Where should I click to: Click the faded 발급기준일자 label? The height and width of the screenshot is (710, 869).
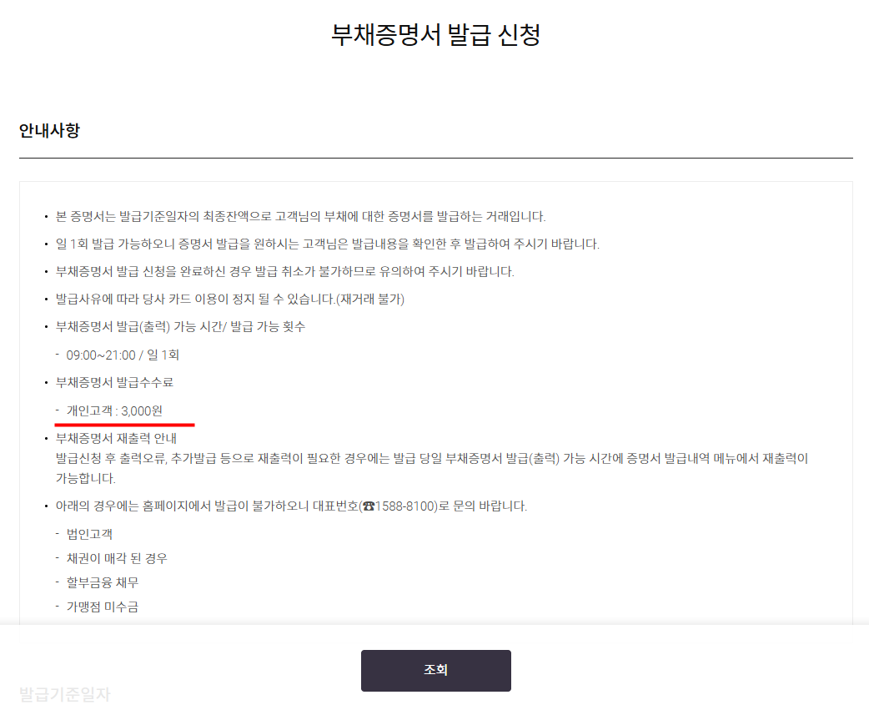click(65, 694)
